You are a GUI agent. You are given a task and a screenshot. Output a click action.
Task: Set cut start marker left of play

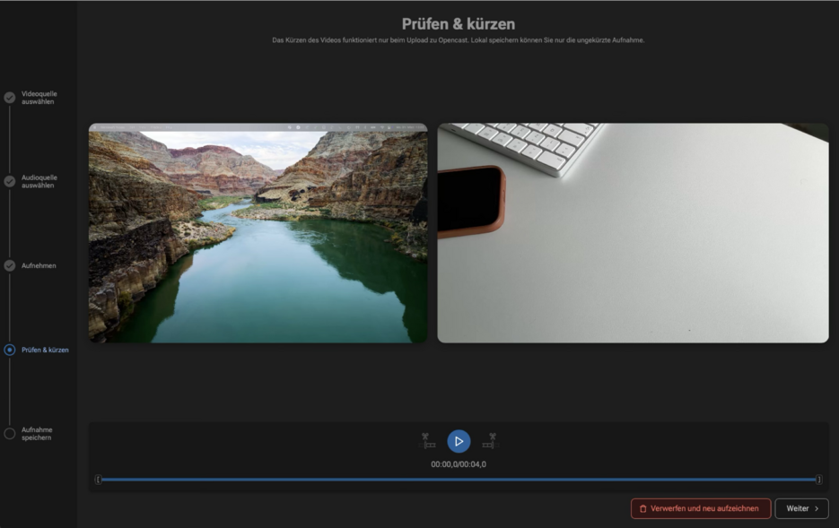point(429,441)
